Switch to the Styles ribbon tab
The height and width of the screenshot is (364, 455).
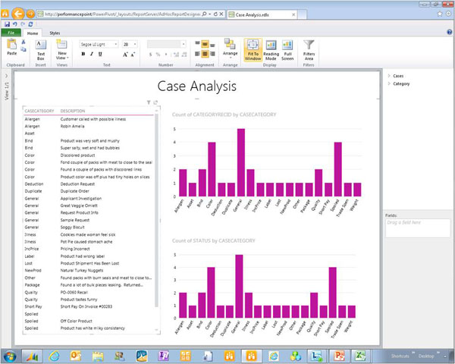pos(55,33)
